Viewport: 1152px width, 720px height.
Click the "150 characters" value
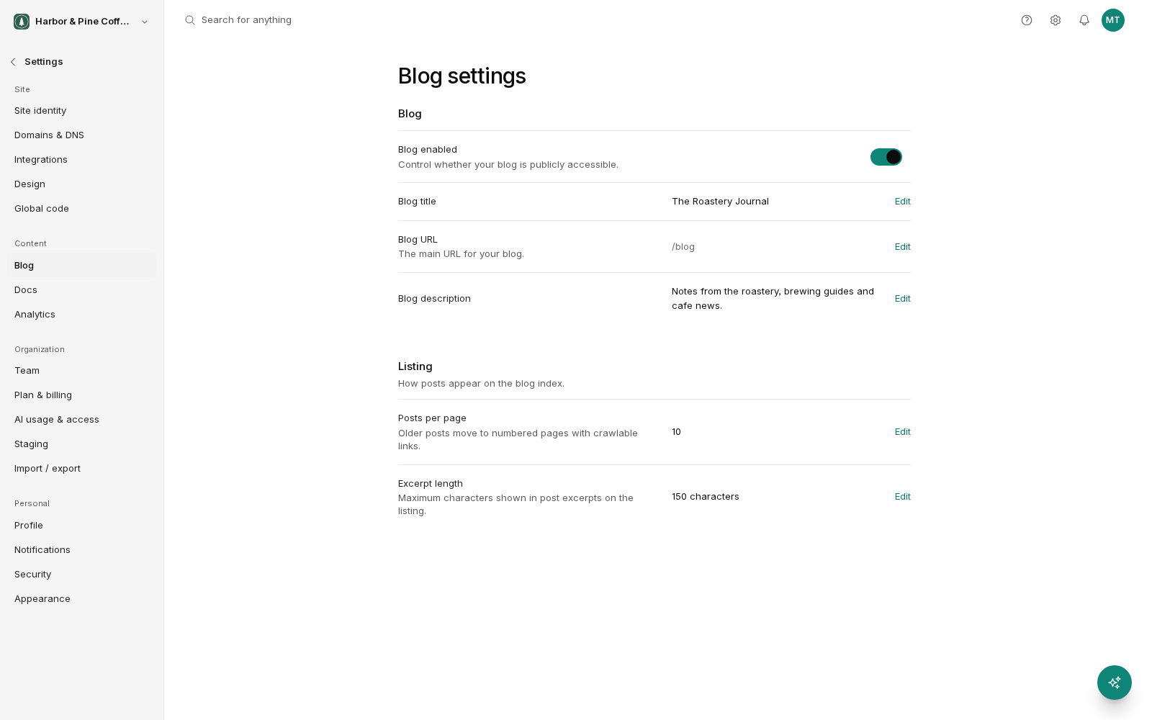coord(706,497)
